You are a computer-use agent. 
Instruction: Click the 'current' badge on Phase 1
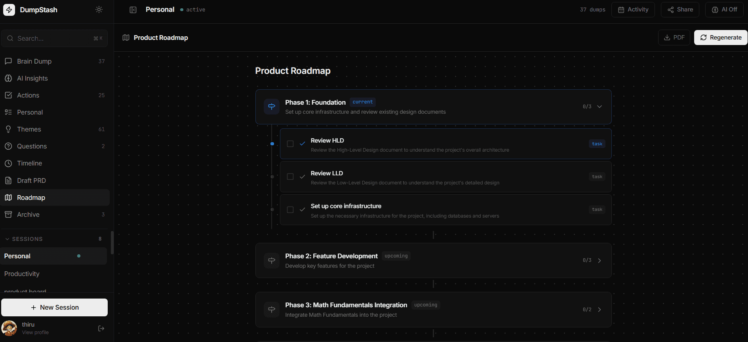[x=363, y=102]
